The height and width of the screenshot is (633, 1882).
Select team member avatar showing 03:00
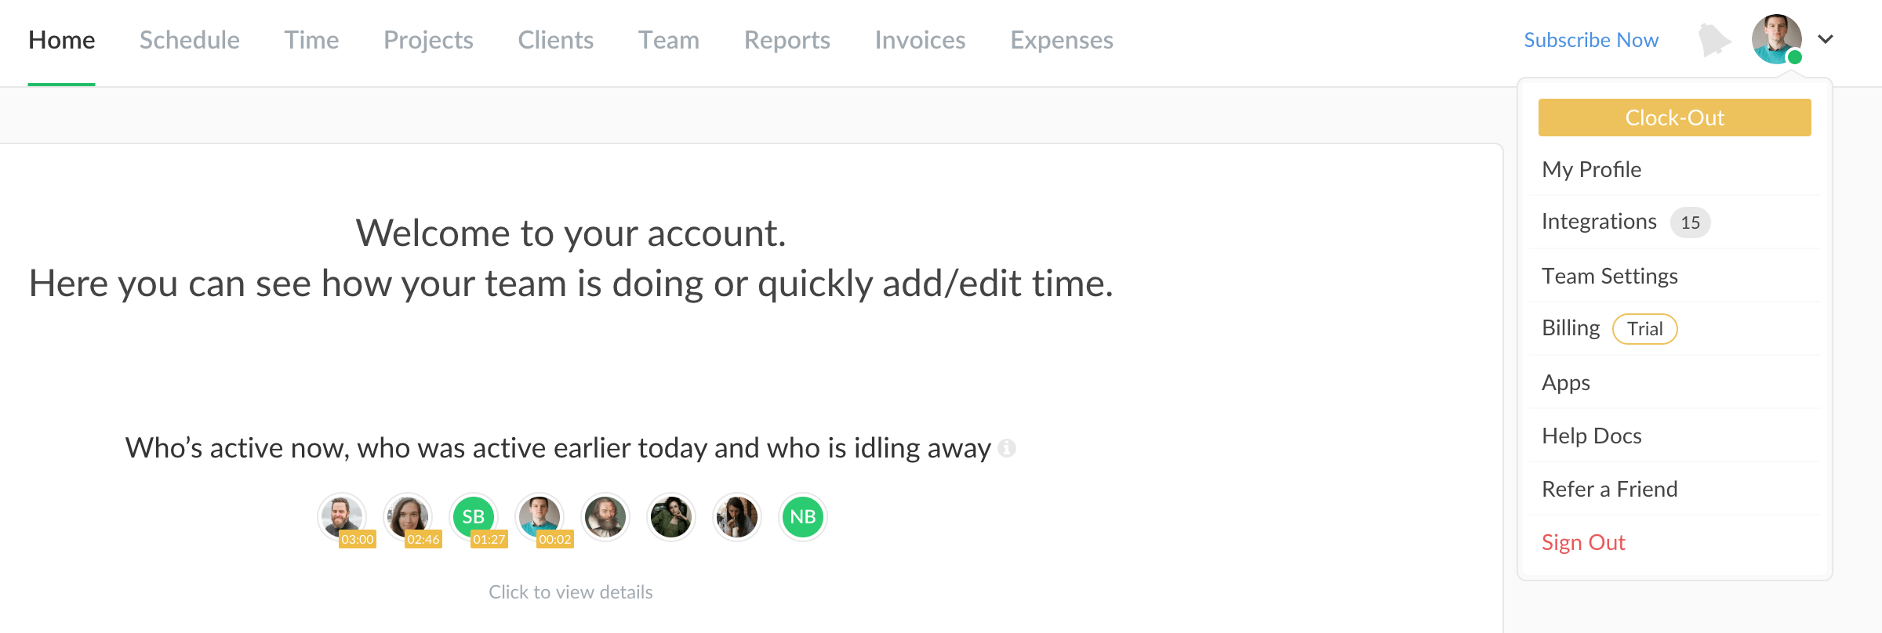[x=342, y=517]
